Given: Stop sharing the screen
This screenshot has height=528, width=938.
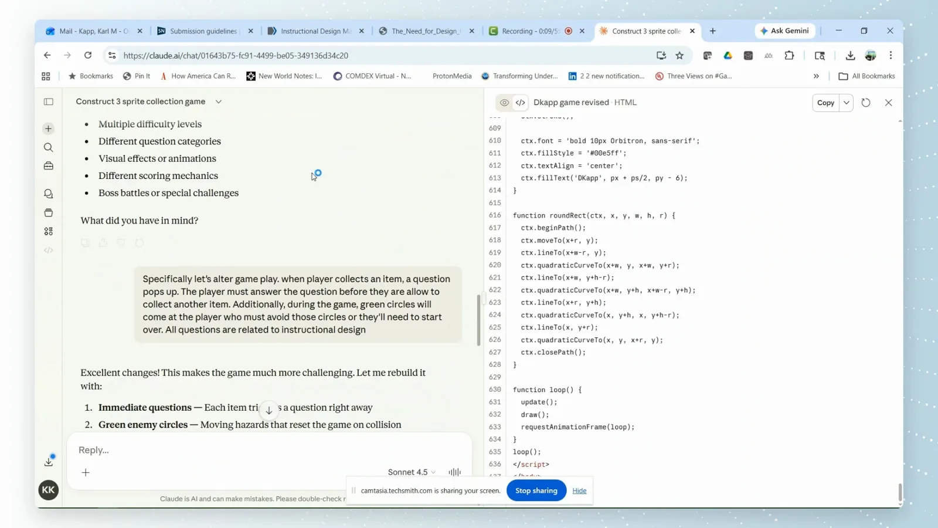Looking at the screenshot, I should [x=536, y=490].
